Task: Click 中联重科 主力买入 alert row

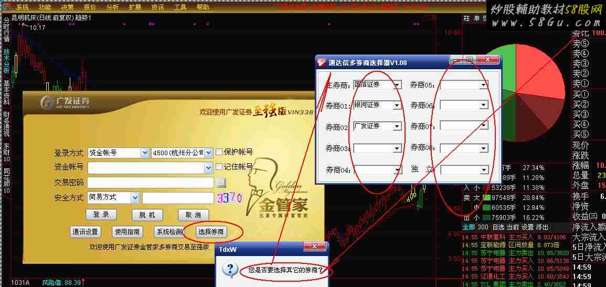Action: click(x=514, y=237)
